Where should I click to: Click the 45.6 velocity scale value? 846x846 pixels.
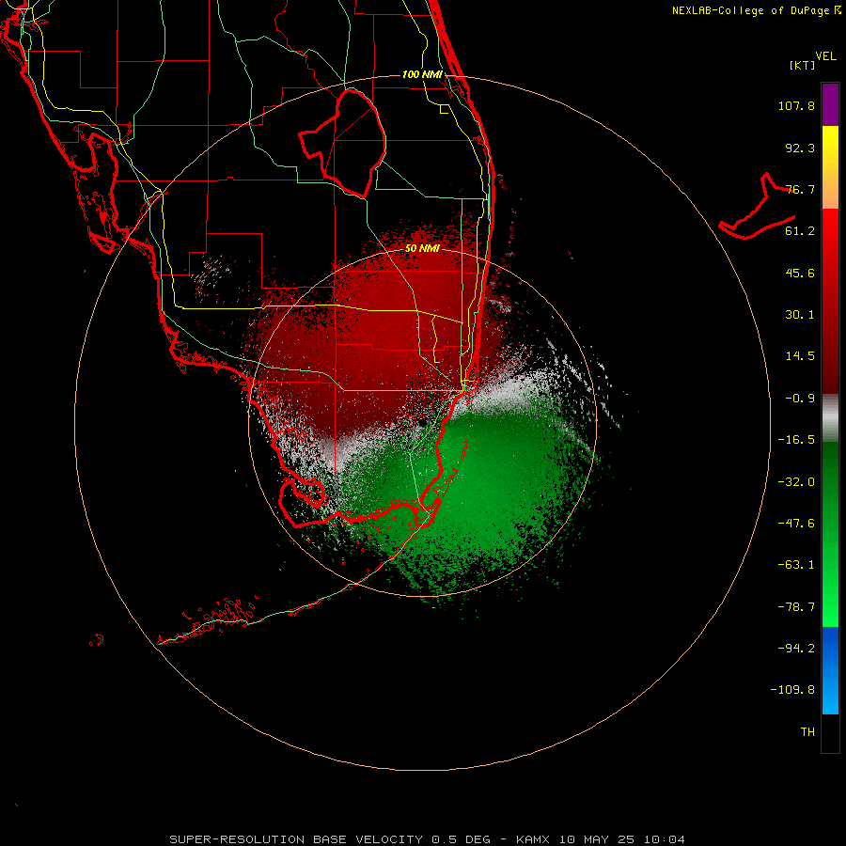[800, 273]
